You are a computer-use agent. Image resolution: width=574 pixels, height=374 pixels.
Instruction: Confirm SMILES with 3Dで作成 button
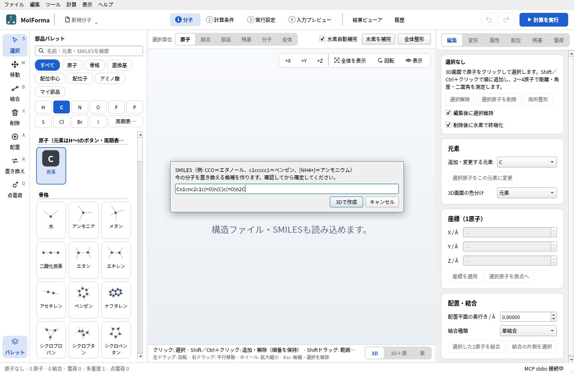pos(346,202)
